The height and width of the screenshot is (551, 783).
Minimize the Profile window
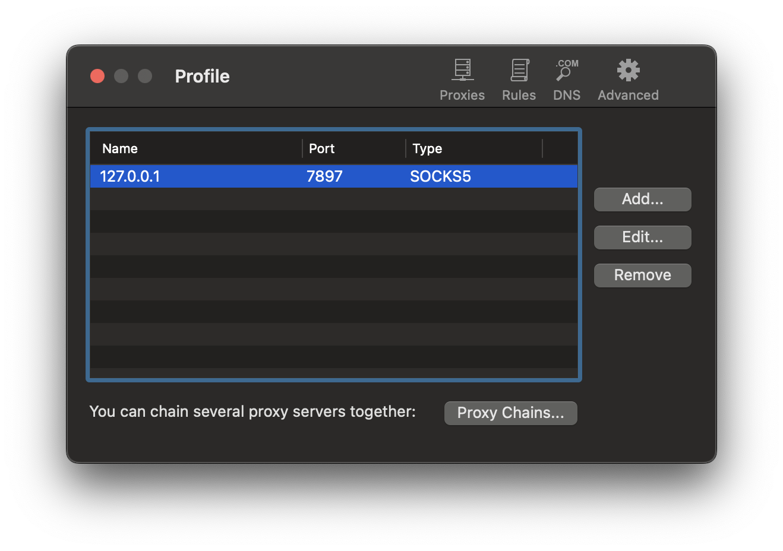(x=121, y=76)
